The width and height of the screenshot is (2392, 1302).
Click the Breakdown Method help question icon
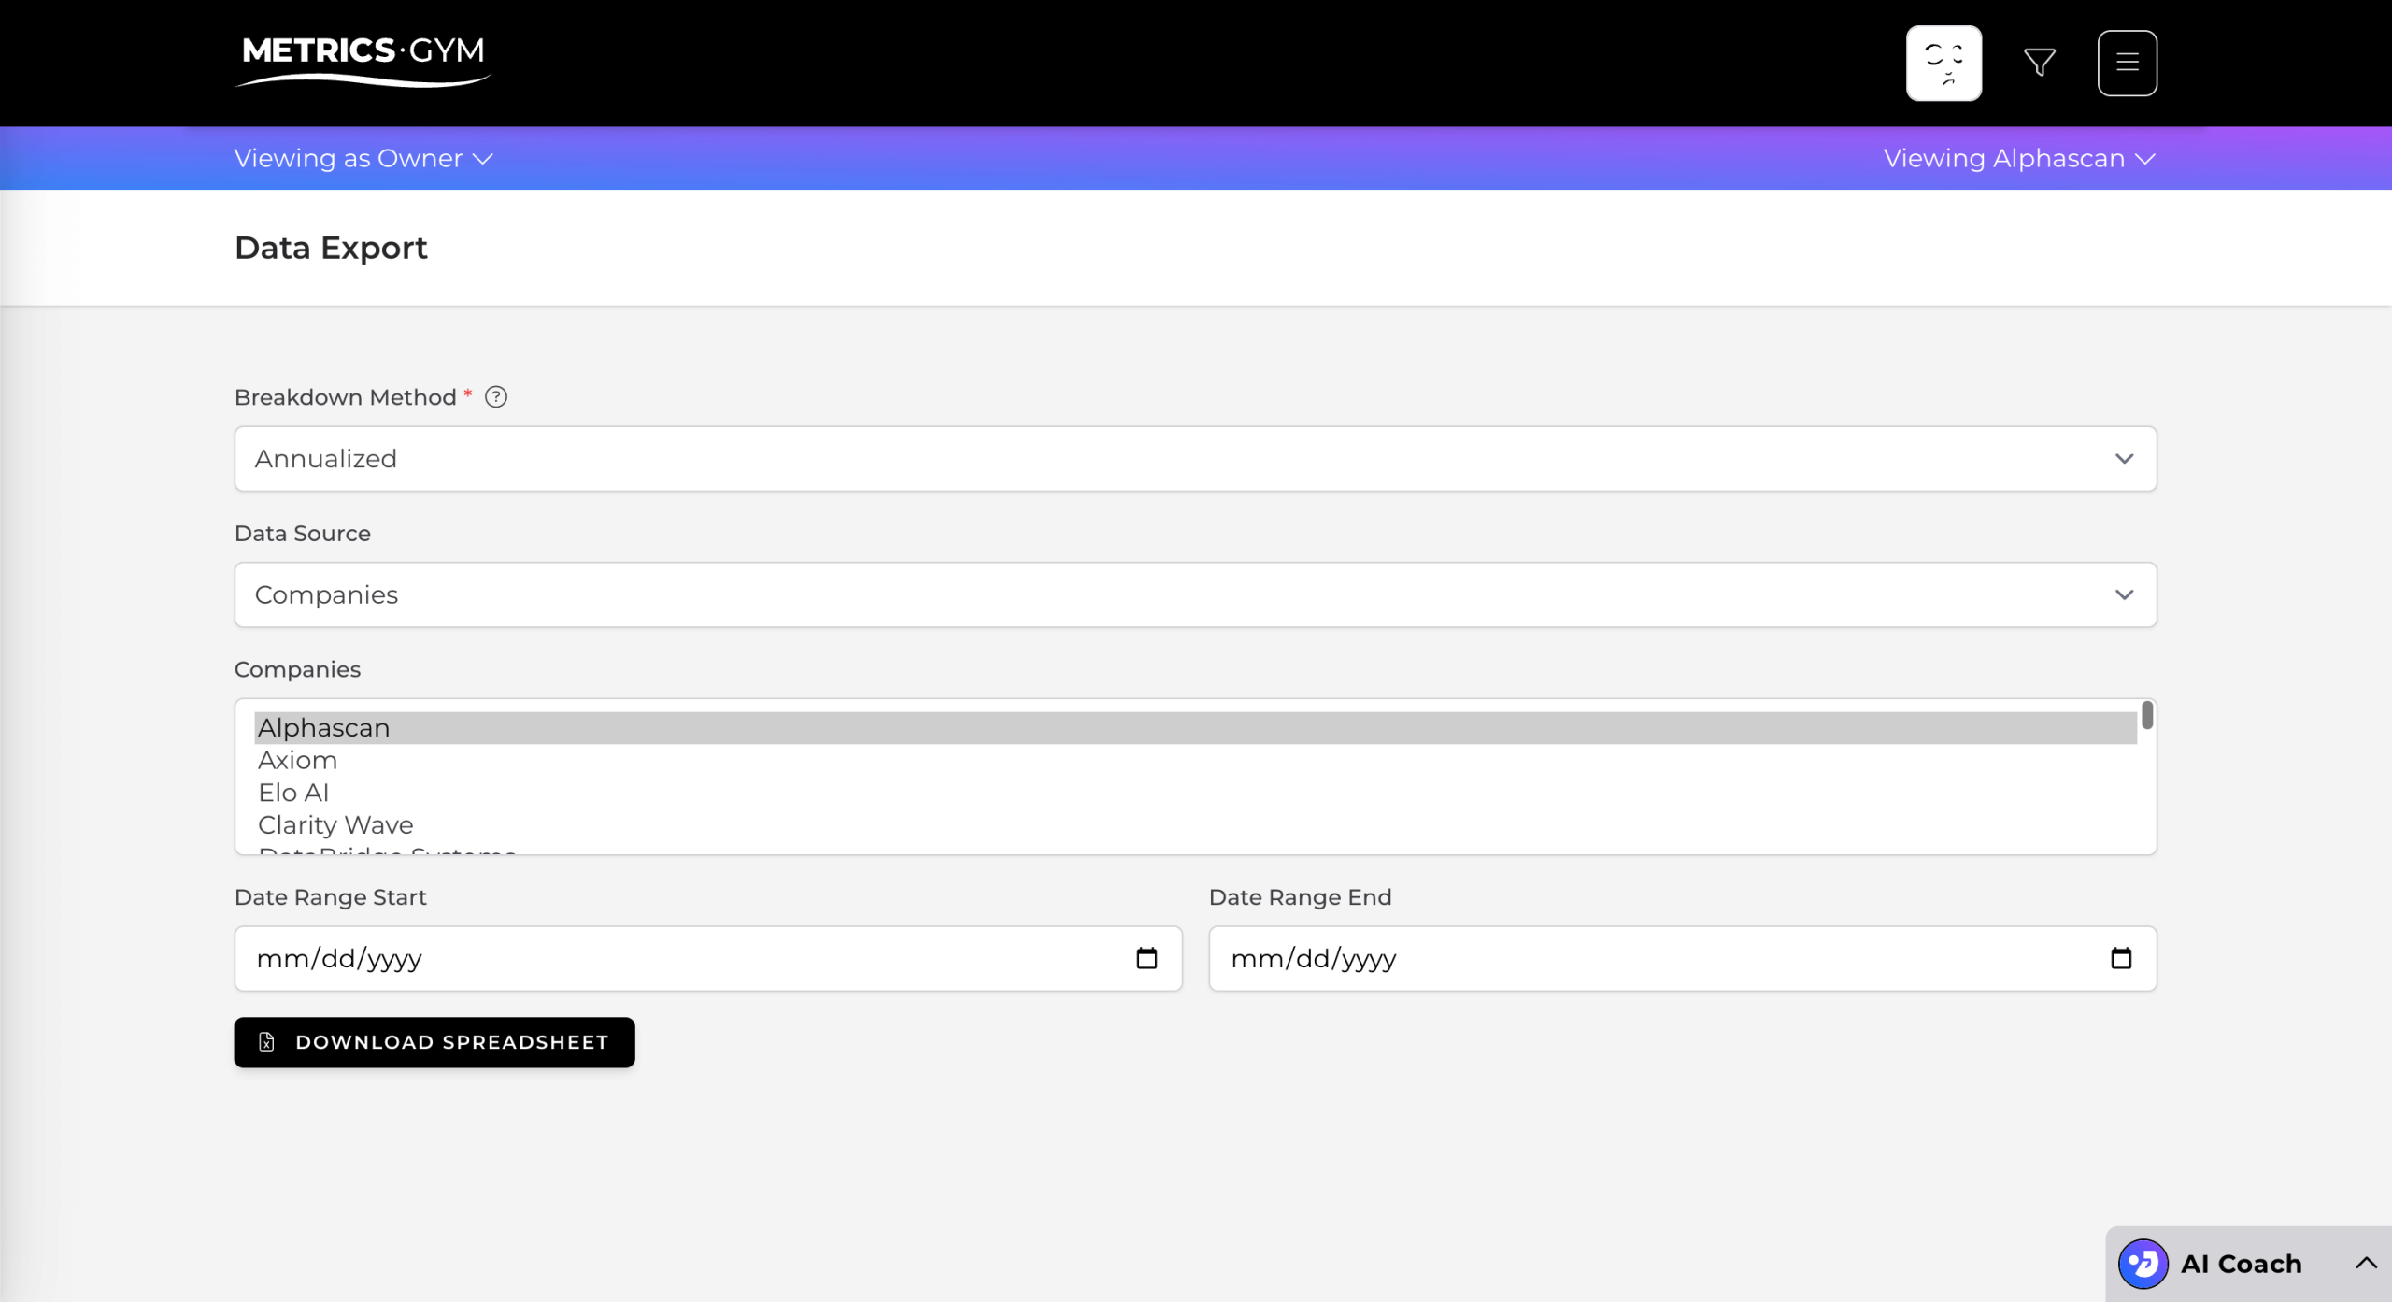point(496,397)
